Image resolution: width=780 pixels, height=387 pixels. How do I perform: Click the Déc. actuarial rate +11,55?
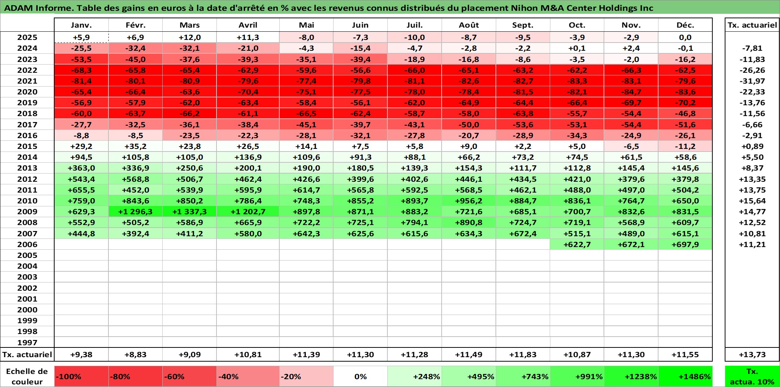pyautogui.click(x=685, y=355)
